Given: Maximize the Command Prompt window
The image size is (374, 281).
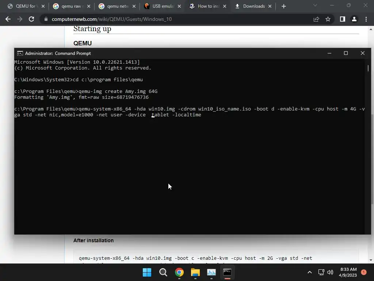Looking at the screenshot, I should click(x=346, y=53).
